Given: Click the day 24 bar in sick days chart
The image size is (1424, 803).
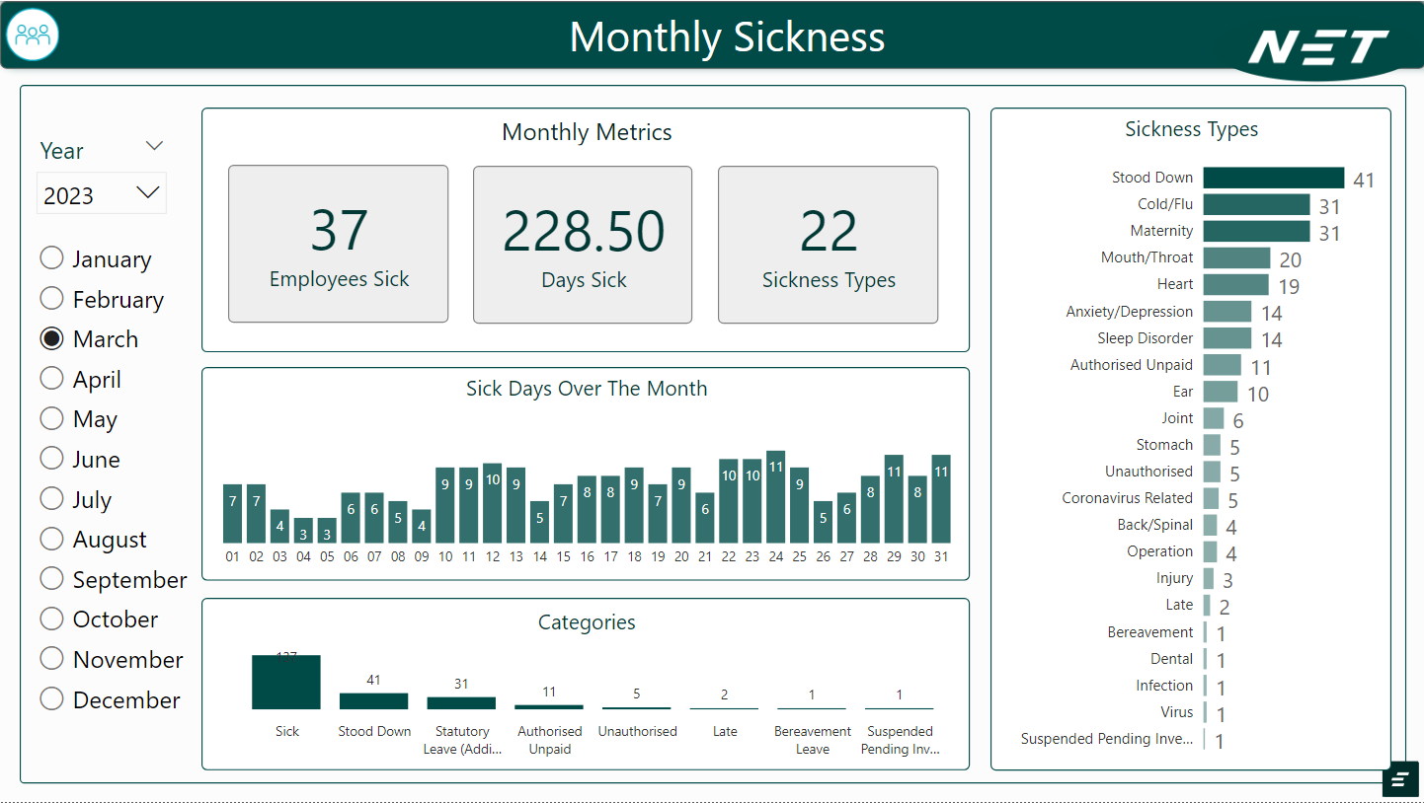Looking at the screenshot, I should tap(775, 497).
